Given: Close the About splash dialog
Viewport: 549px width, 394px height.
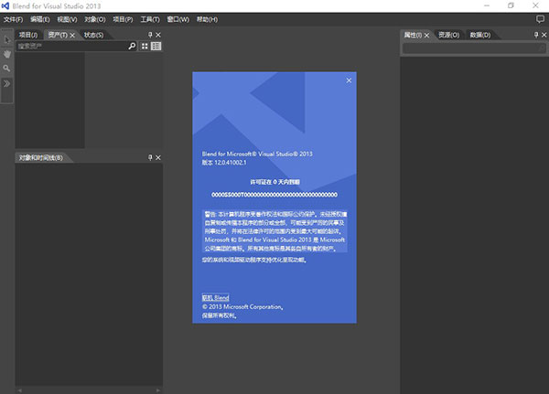Looking at the screenshot, I should click(349, 81).
